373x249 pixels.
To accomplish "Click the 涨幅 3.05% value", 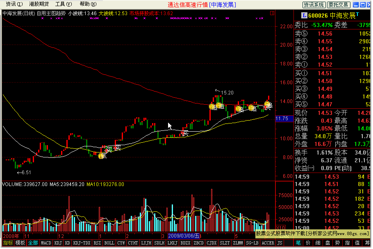I will 325,129.
